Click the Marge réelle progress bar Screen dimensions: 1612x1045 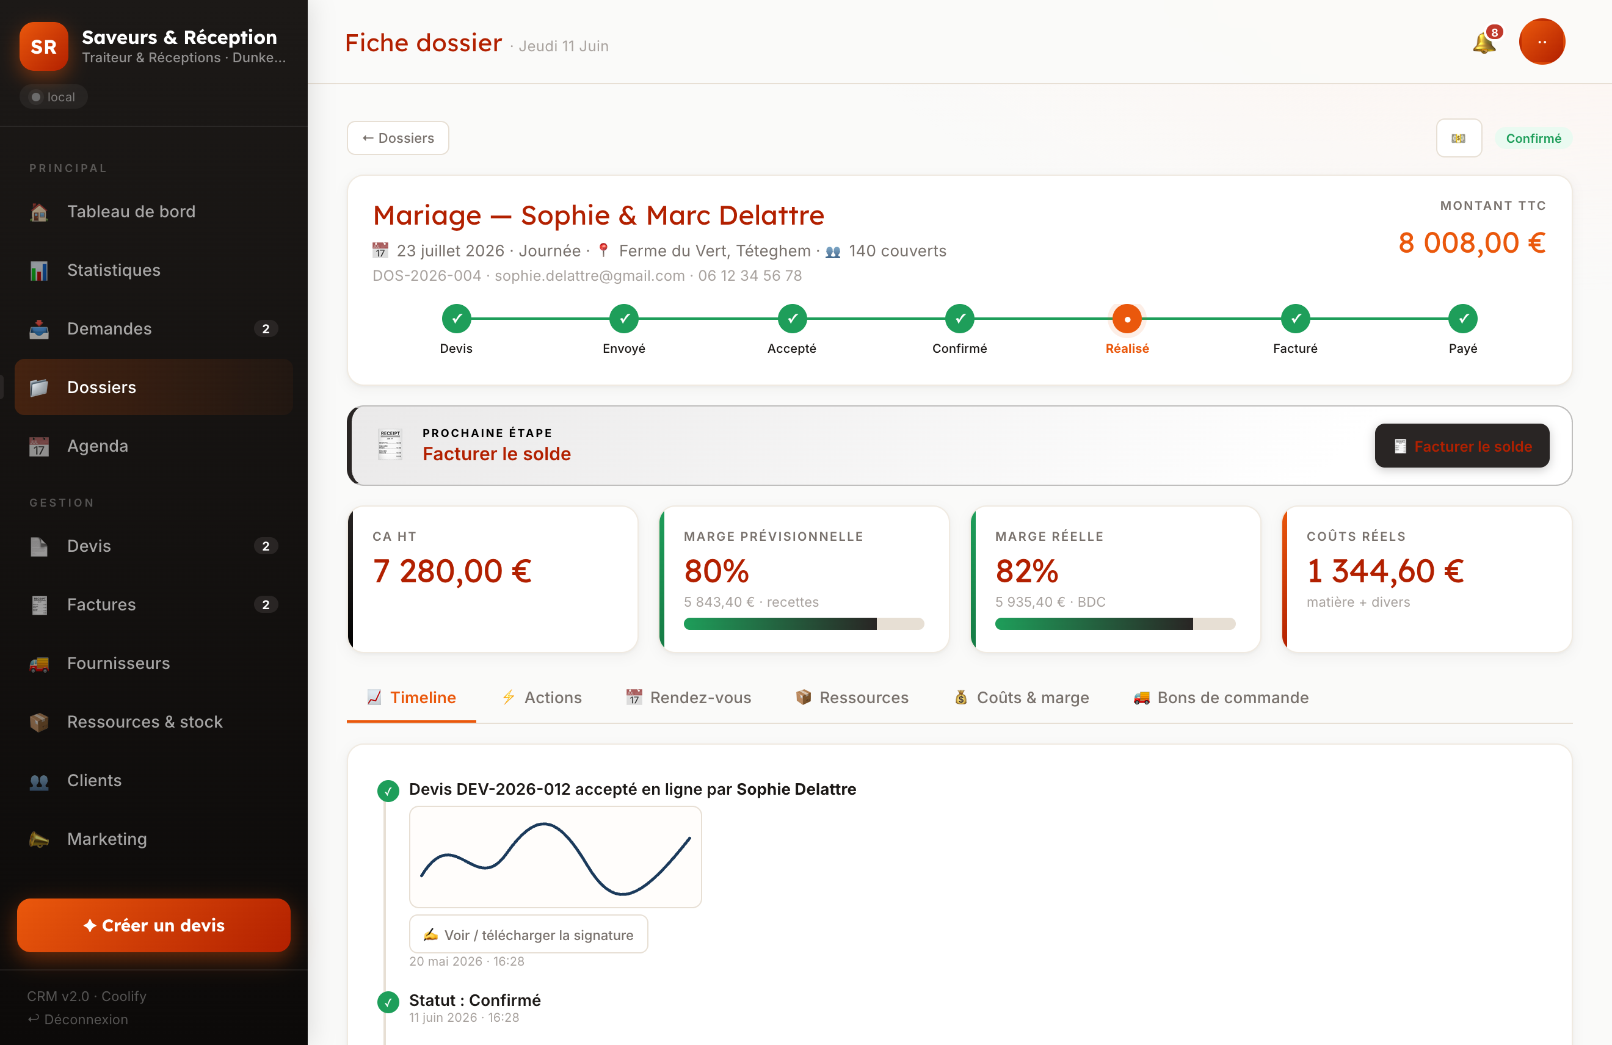point(1115,624)
